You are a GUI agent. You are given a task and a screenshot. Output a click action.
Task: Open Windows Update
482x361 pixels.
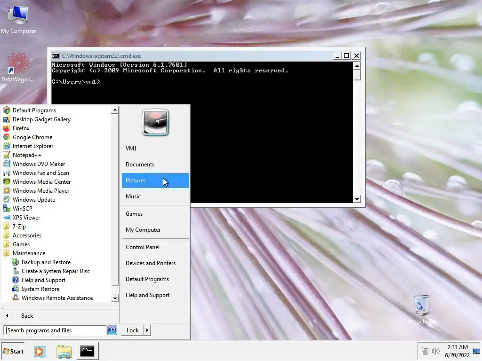[x=29, y=199]
